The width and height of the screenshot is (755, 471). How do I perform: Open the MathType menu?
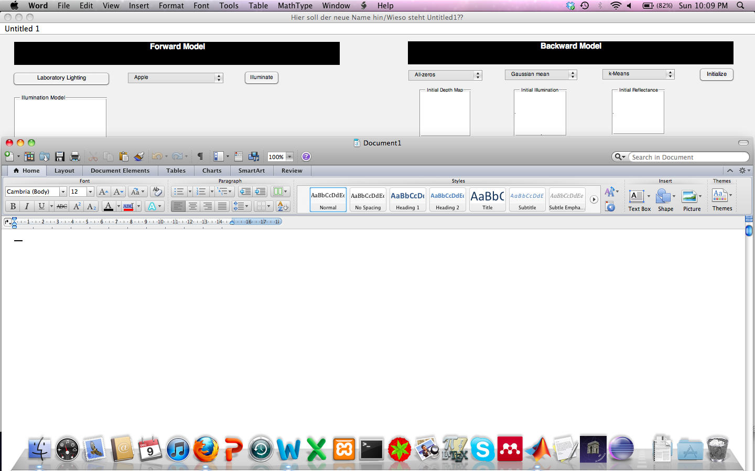click(295, 6)
